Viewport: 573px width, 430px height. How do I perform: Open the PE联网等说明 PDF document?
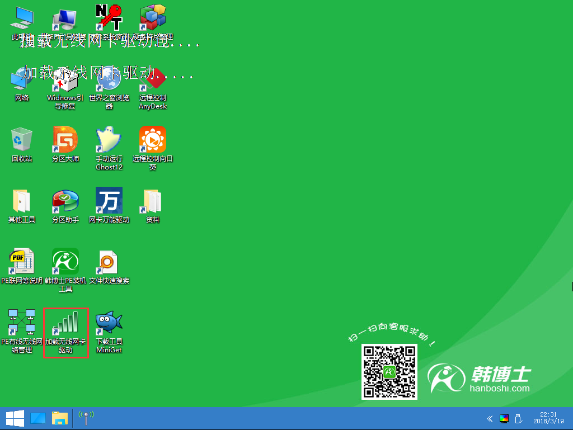[21, 262]
